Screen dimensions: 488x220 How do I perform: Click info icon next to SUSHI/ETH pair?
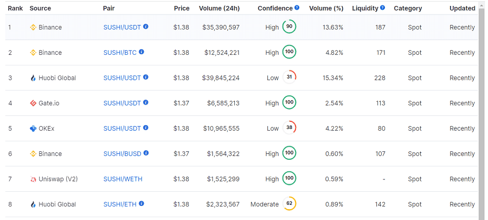coord(142,204)
